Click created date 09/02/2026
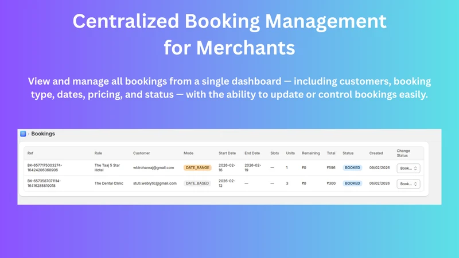Screen dimensions: 459x258 379,167
